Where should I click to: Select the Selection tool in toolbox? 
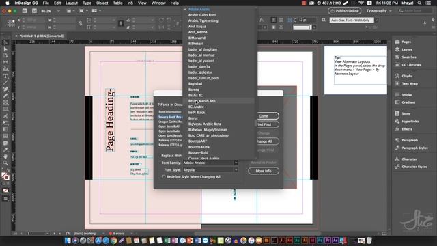pyautogui.click(x=5, y=42)
